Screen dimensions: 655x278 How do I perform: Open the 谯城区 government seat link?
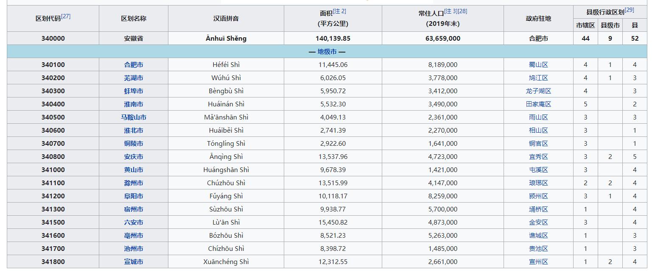click(x=537, y=235)
